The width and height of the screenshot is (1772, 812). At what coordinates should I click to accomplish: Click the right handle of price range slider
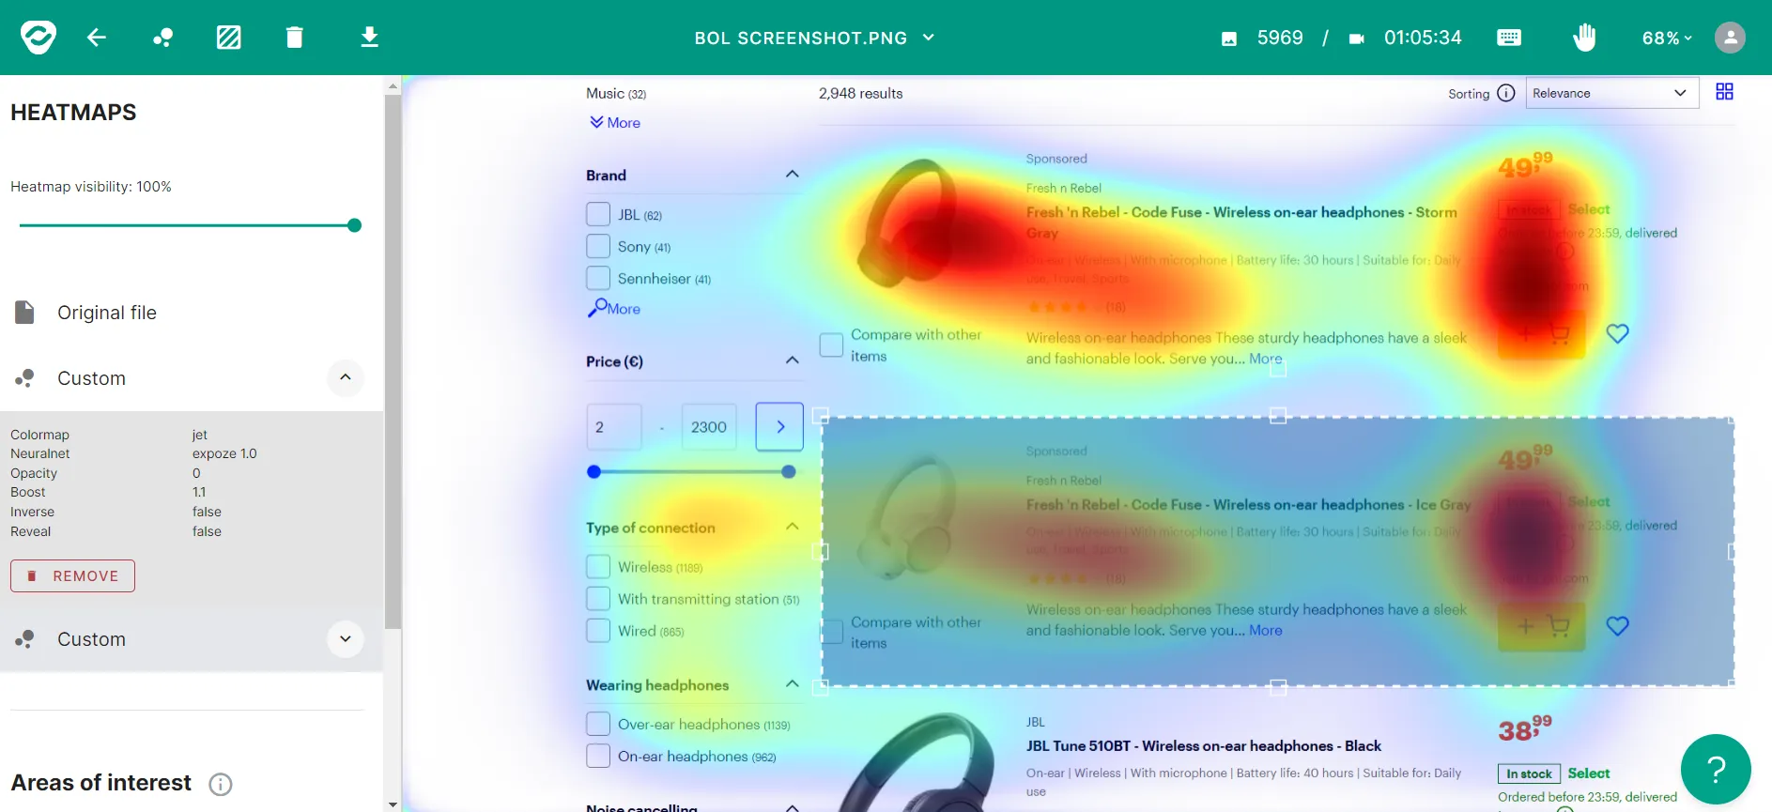pos(789,472)
